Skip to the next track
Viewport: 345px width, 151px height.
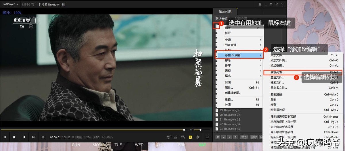pyautogui.click(x=33, y=137)
